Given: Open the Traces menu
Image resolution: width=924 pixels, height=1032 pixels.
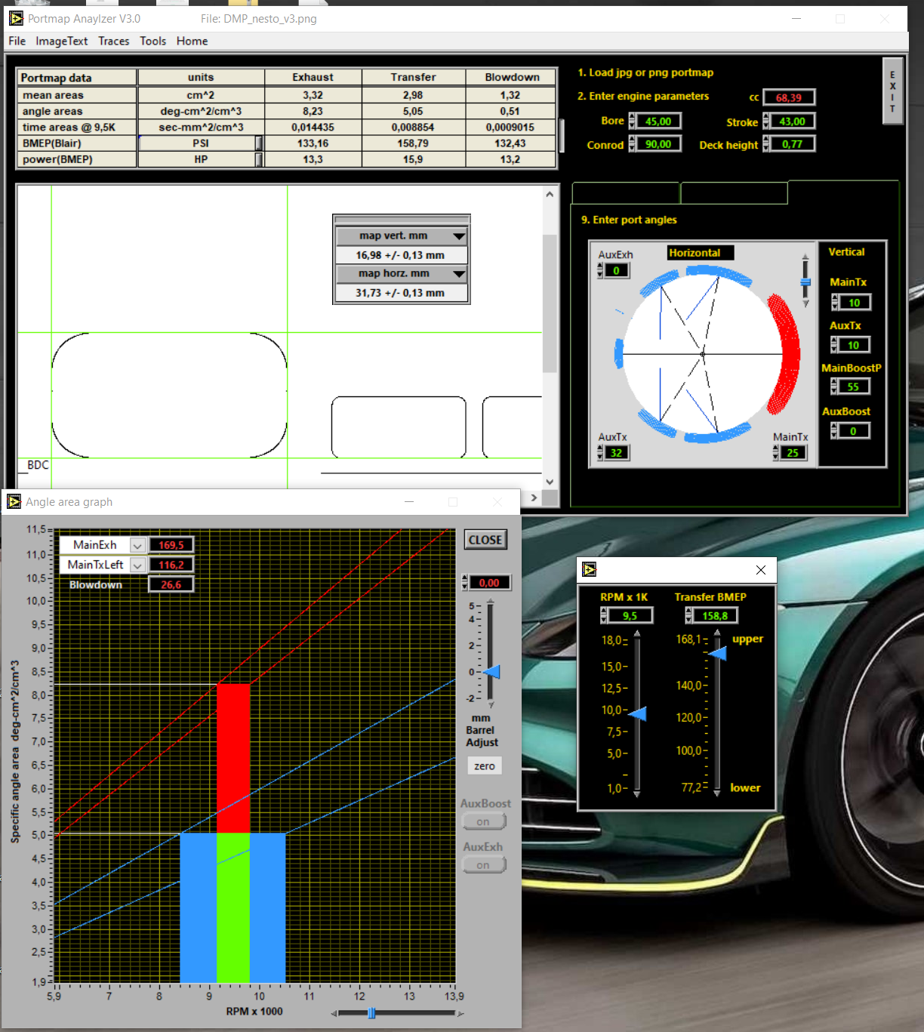Looking at the screenshot, I should [113, 41].
